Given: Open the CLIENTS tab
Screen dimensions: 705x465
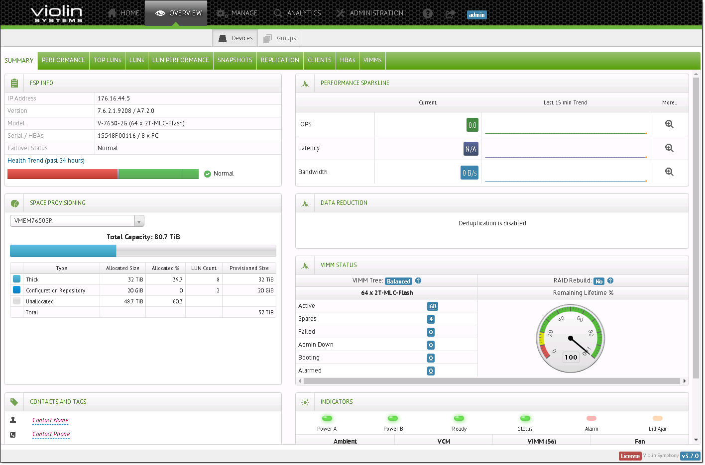Looking at the screenshot, I should [320, 60].
